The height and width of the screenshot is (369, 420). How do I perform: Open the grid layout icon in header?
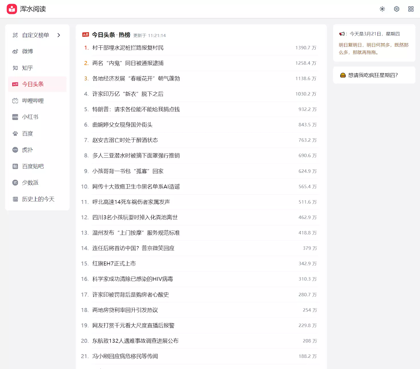click(x=411, y=9)
